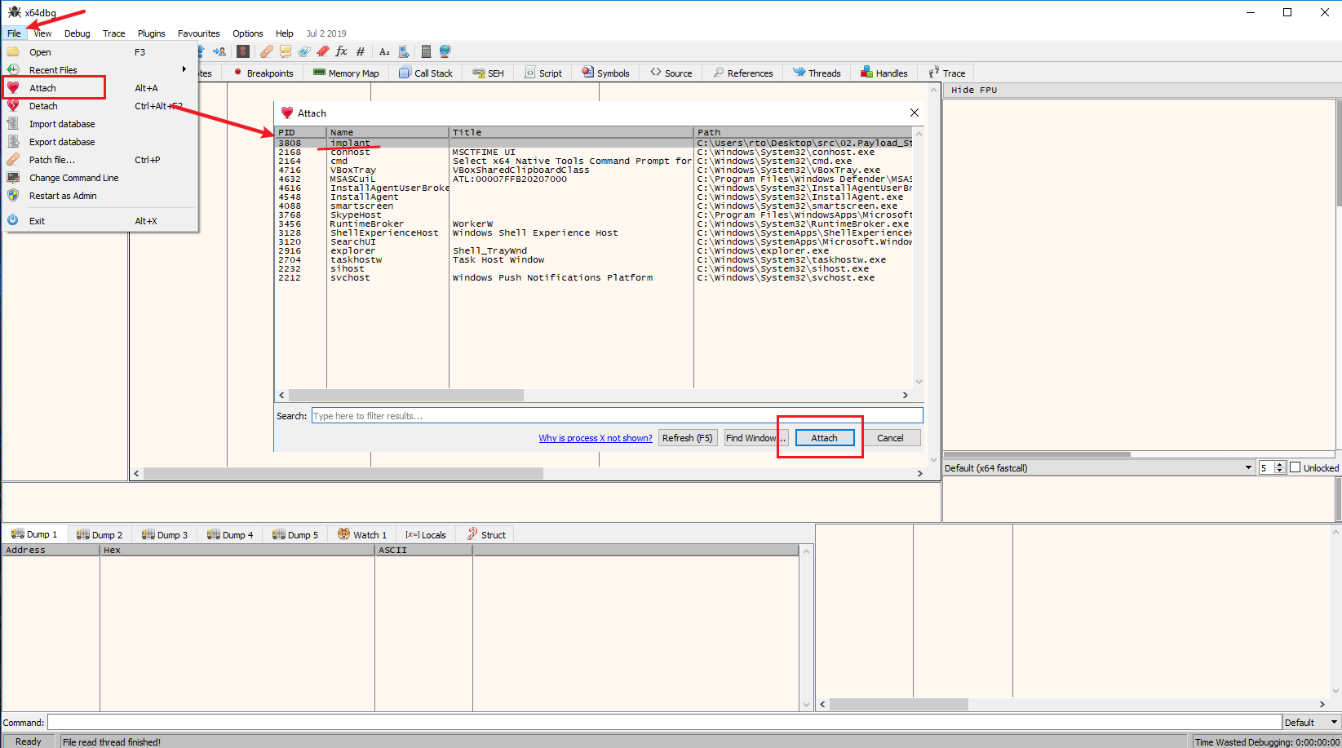Select Import database menu entry
Screen dimensions: 1342x748
pos(100,124)
